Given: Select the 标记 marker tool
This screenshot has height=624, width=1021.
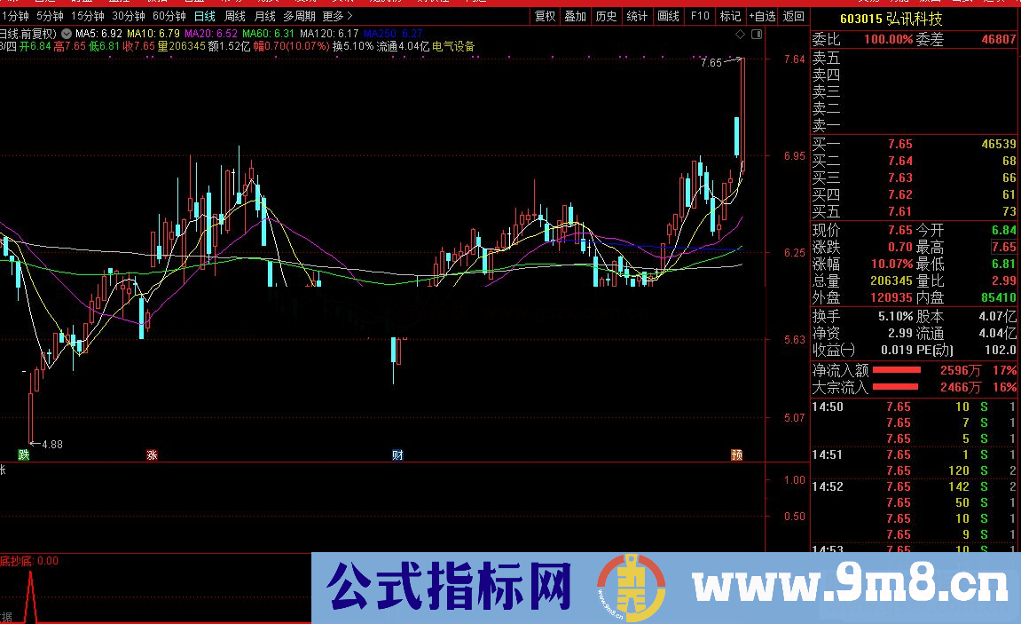Looking at the screenshot, I should (730, 15).
